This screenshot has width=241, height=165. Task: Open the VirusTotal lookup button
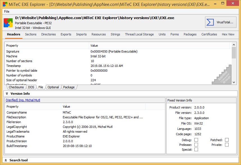220,22
